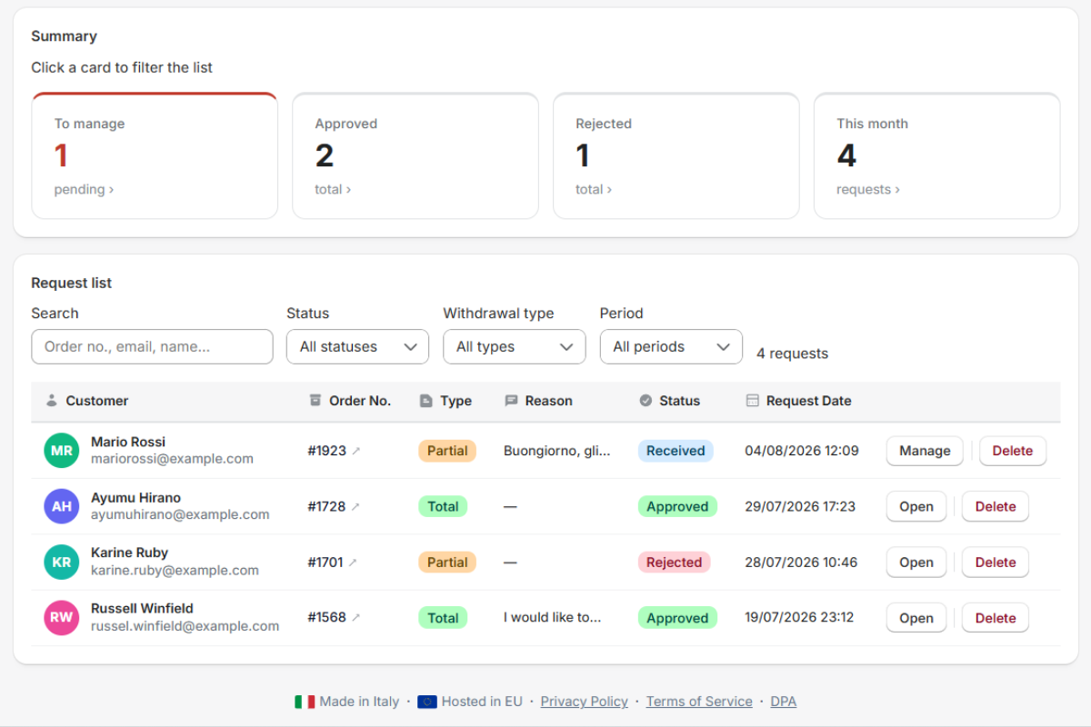Viewport: 1091px width, 727px height.
Task: Filter list by the This month card
Action: (937, 155)
